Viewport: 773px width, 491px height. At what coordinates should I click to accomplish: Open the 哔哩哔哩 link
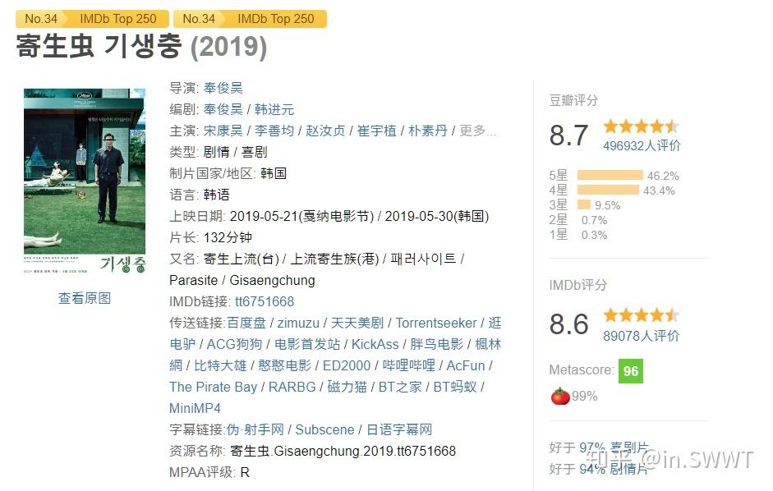(409, 365)
